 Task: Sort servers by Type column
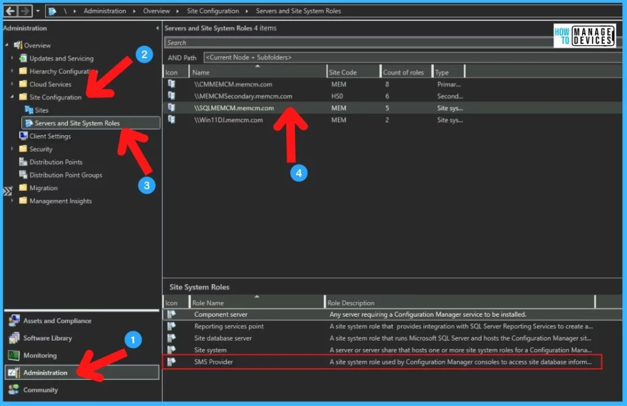449,72
